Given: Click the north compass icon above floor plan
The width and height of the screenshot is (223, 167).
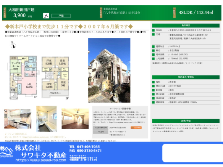Looking at the screenshot, I should point(13,45).
